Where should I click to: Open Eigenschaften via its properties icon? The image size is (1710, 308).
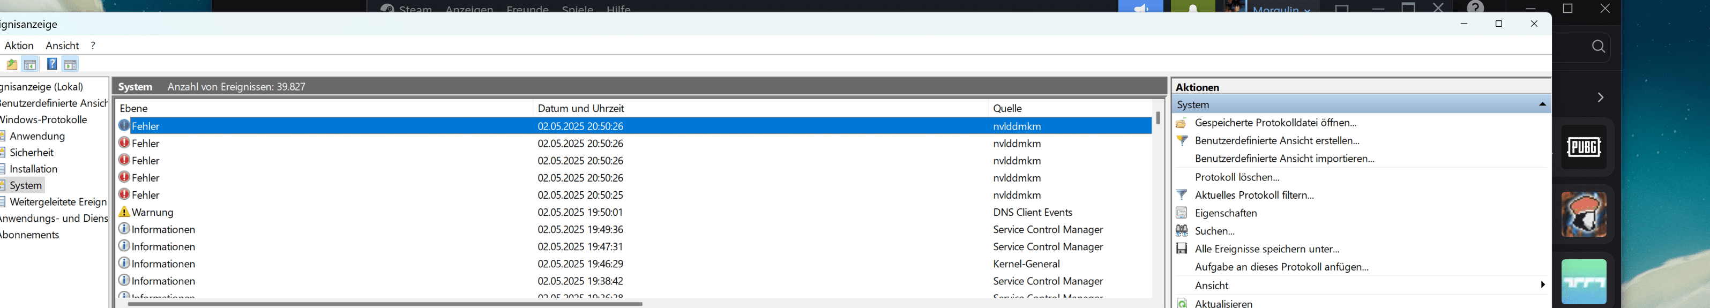coord(1182,213)
